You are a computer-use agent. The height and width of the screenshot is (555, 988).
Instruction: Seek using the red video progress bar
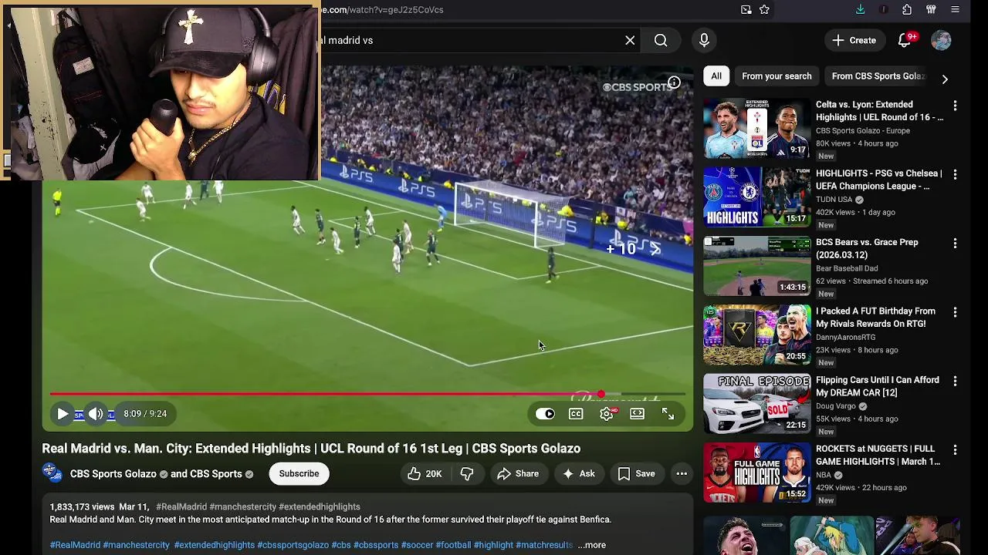point(367,394)
